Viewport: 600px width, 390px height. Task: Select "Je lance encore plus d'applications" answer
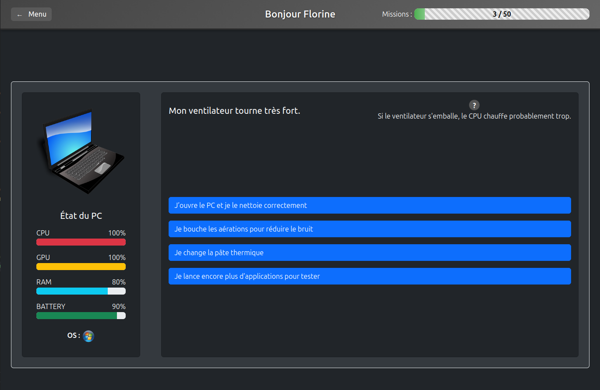click(x=370, y=276)
